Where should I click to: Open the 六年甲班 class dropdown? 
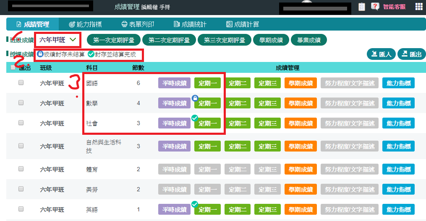[58, 40]
